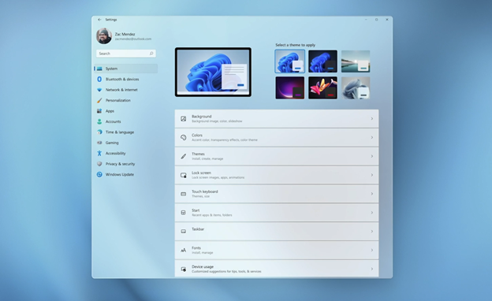The height and width of the screenshot is (301, 492).
Task: Open Windows Update section
Action: coord(125,175)
